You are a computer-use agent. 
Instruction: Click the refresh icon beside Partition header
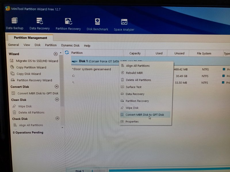point(67,52)
